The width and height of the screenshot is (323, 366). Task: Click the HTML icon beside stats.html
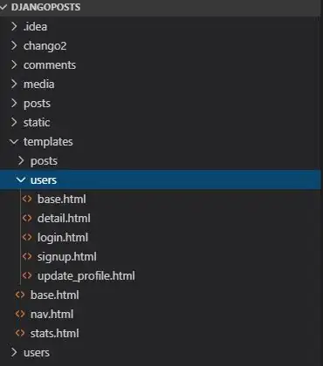click(x=20, y=333)
